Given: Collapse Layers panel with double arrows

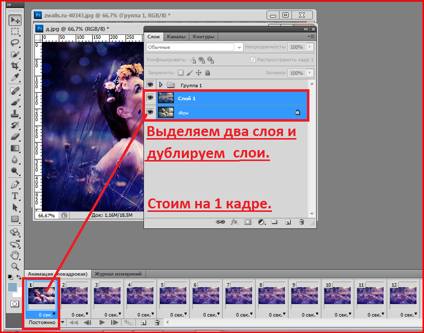Looking at the screenshot, I should tap(305, 29).
